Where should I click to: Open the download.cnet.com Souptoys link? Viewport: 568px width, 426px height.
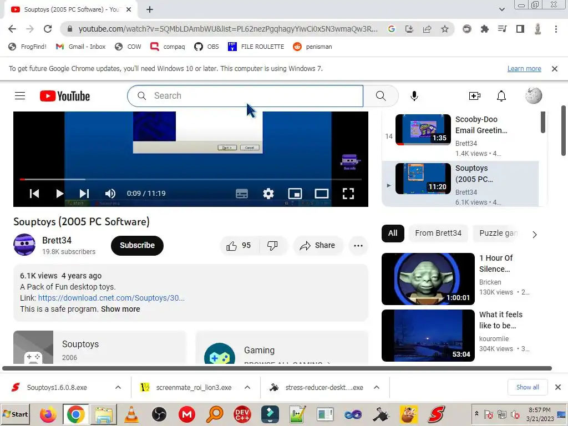tap(111, 298)
